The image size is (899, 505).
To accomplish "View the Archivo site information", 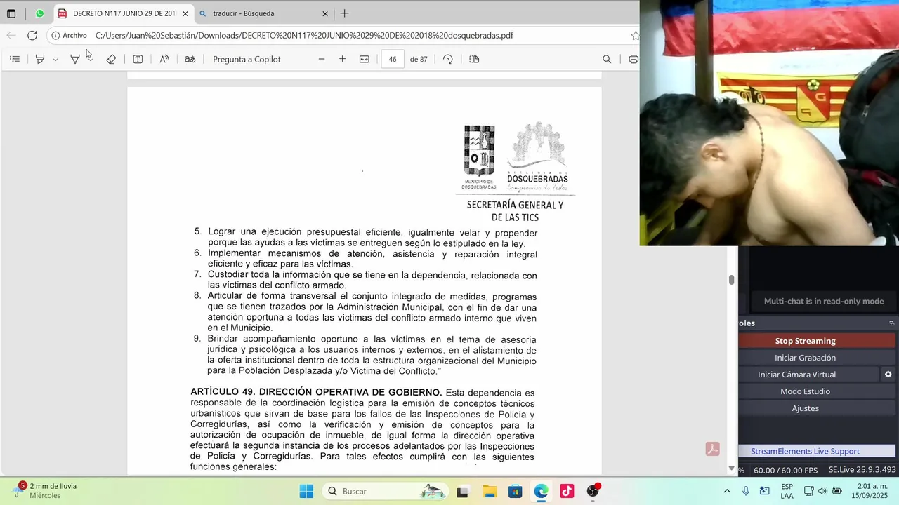I will (70, 35).
